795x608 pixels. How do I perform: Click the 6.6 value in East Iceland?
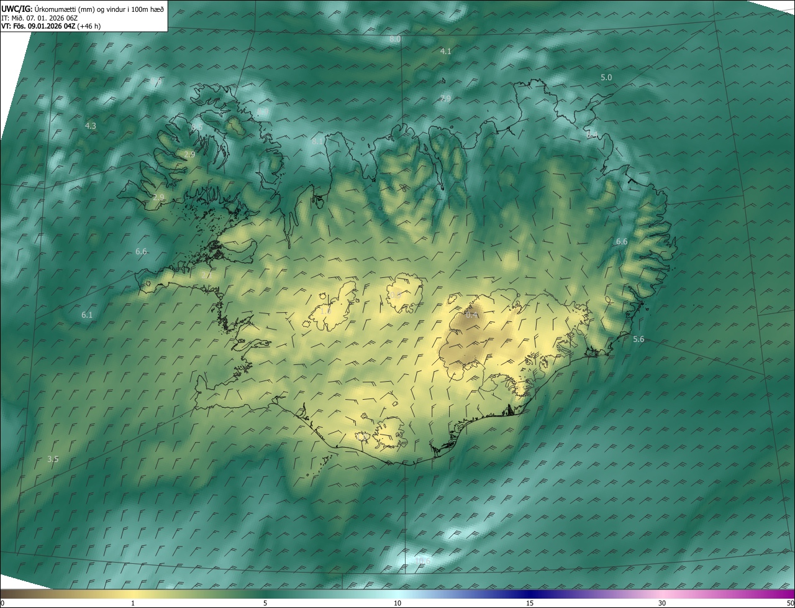(622, 242)
